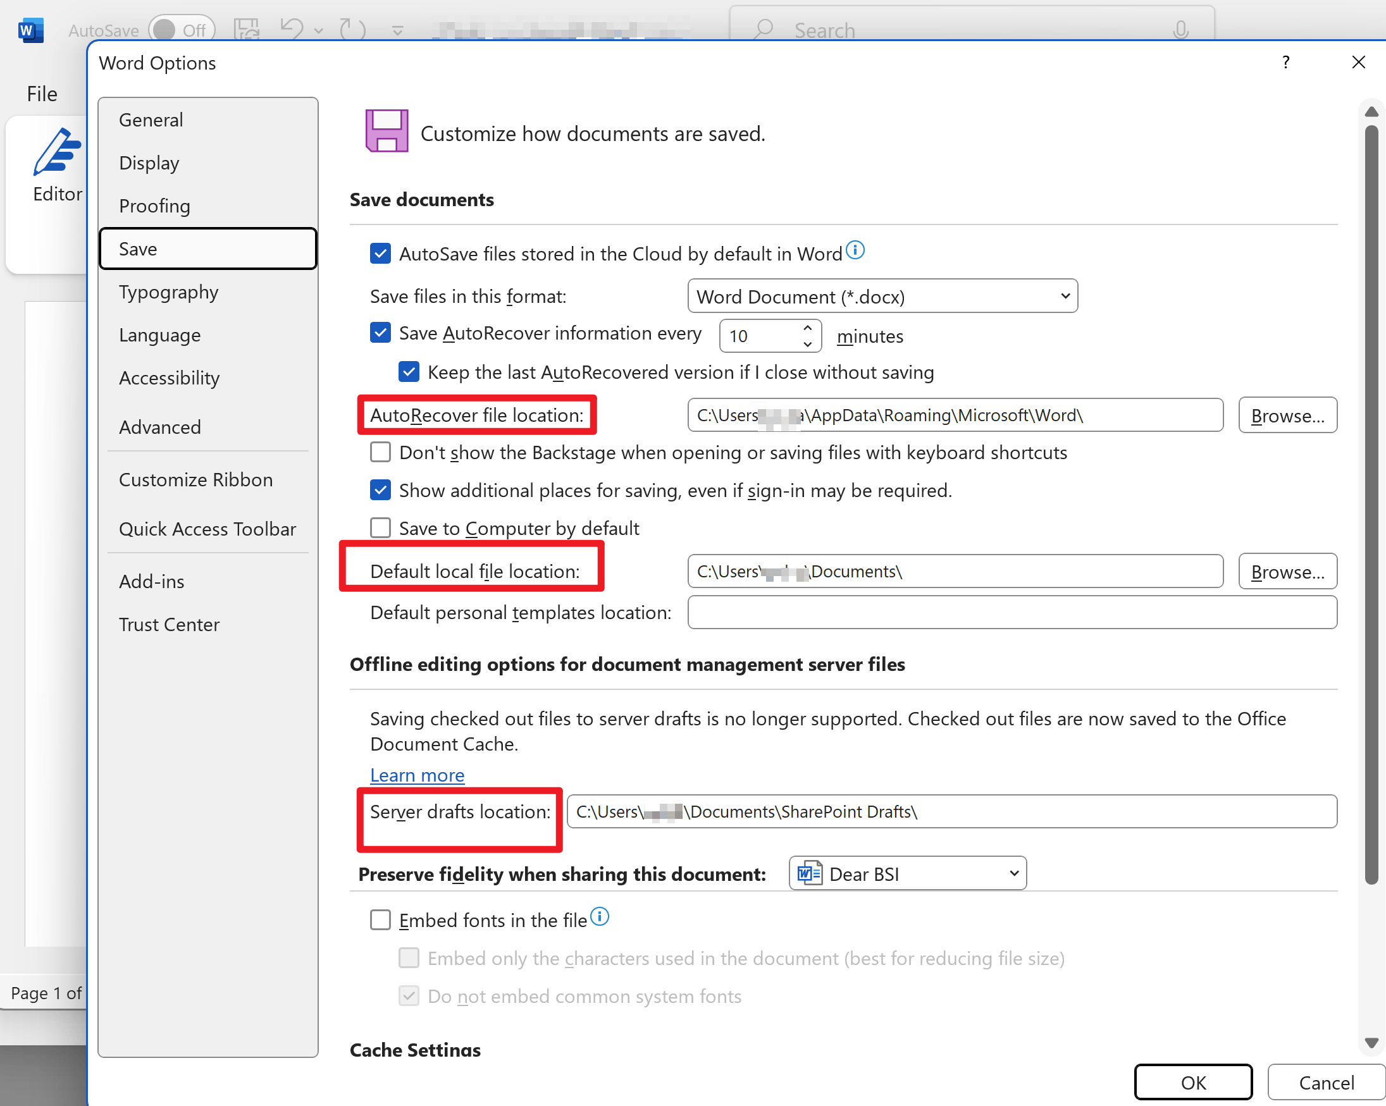Click info icon beside AutoSave cloud option

[x=855, y=250]
